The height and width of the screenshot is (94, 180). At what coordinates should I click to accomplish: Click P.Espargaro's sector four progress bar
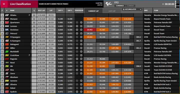click(127, 37)
